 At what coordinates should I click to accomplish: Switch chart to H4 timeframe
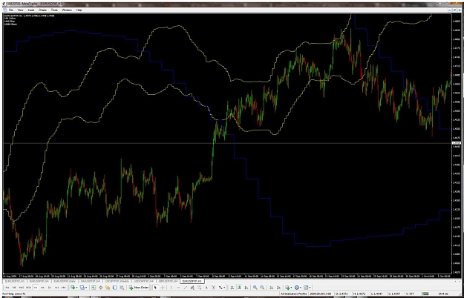coord(42,288)
